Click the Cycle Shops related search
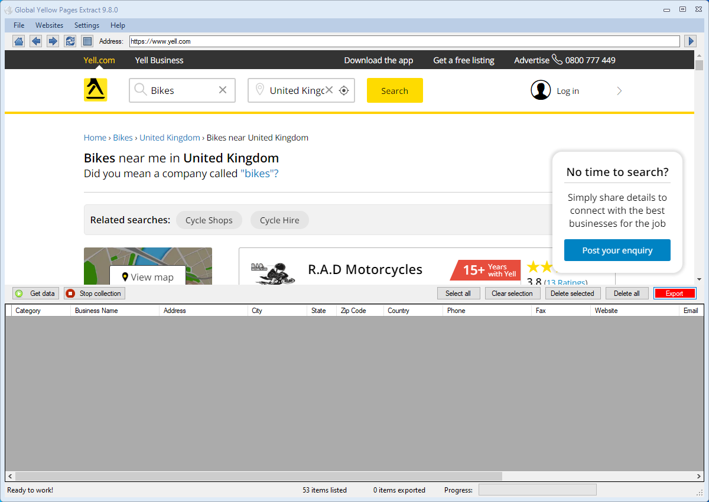The width and height of the screenshot is (709, 502). coord(209,220)
